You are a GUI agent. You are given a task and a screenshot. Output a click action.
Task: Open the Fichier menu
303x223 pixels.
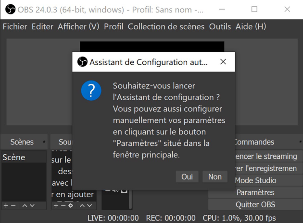click(15, 26)
